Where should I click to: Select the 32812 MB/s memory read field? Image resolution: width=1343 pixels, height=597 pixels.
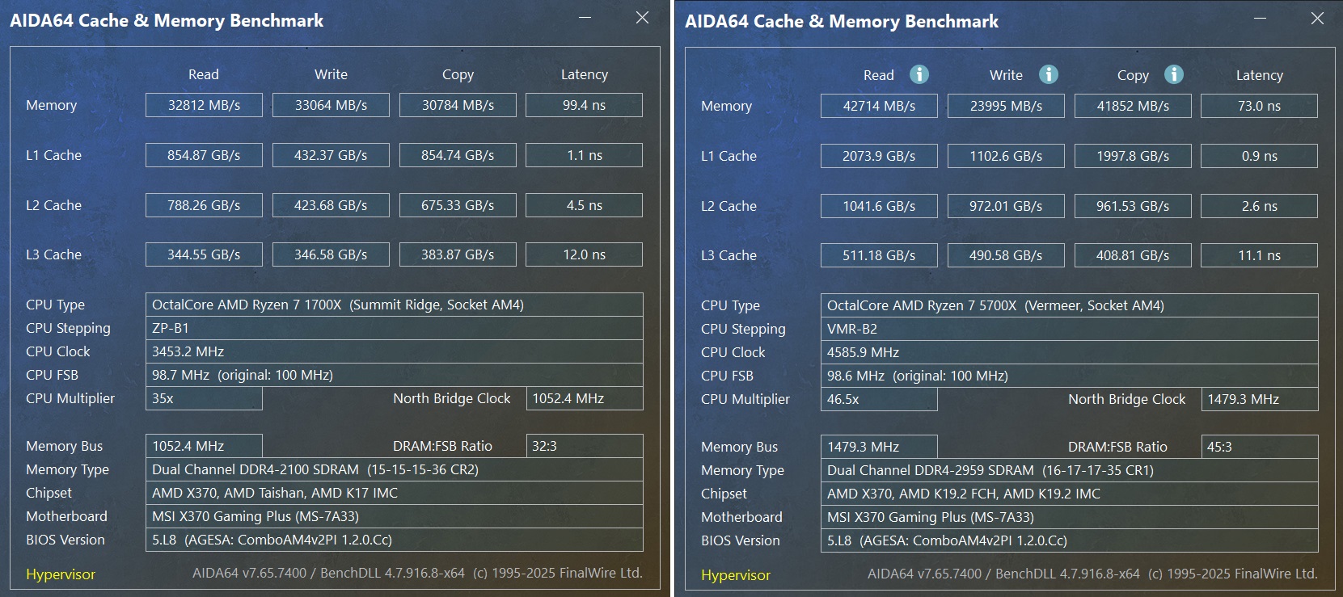coord(204,105)
